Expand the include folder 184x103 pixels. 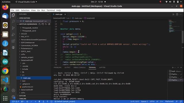pos(34,69)
